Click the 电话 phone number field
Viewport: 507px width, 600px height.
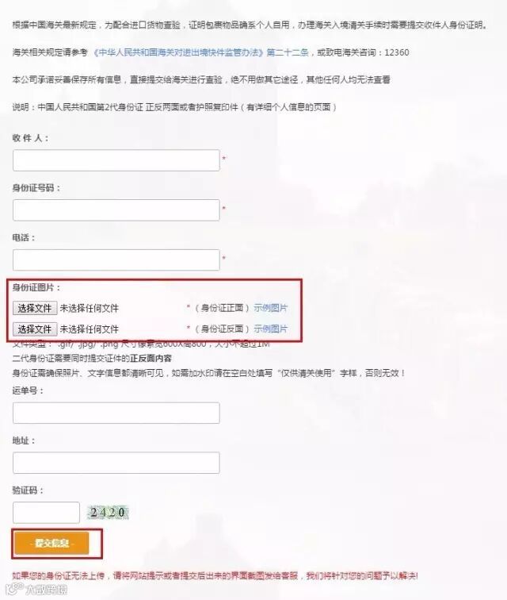(x=116, y=260)
